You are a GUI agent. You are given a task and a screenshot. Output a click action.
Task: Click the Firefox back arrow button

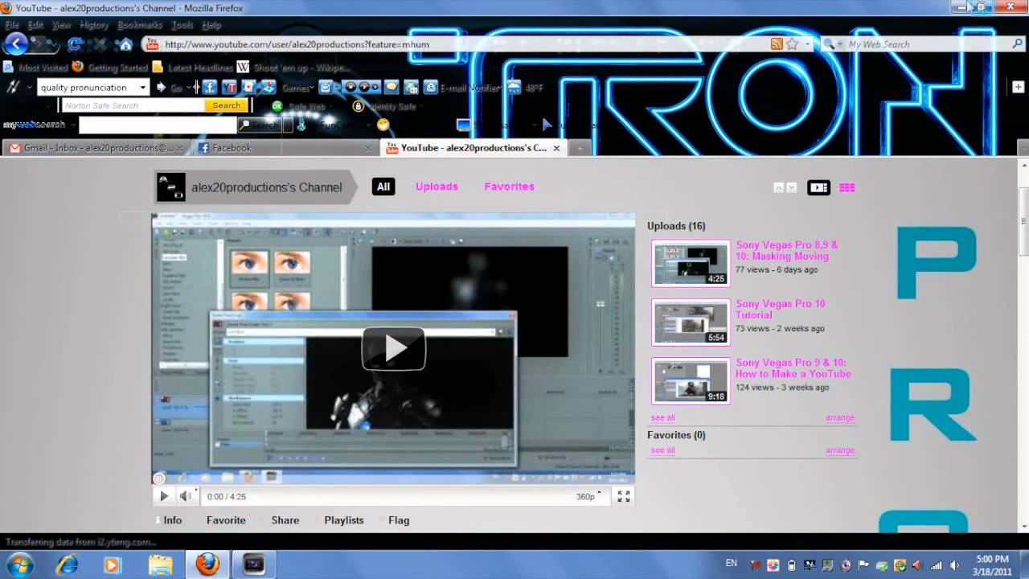tap(16, 43)
